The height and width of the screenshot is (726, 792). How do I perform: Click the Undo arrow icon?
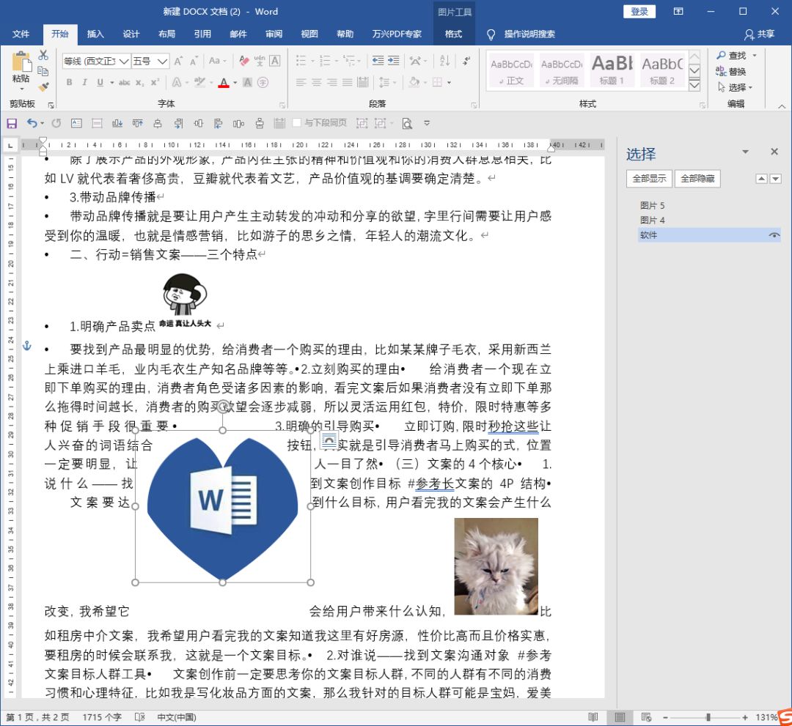pos(32,123)
